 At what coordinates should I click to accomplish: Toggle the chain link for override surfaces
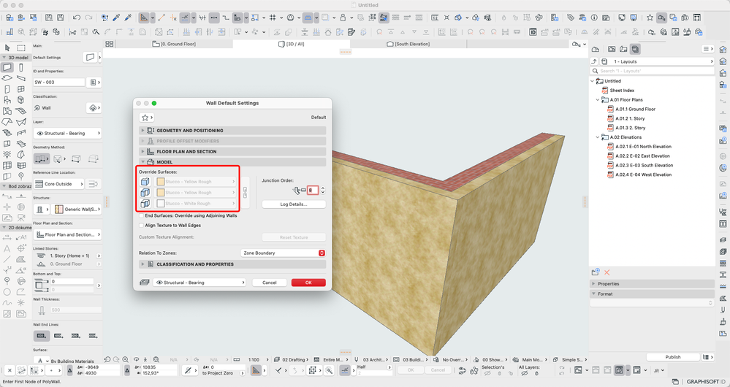point(245,193)
